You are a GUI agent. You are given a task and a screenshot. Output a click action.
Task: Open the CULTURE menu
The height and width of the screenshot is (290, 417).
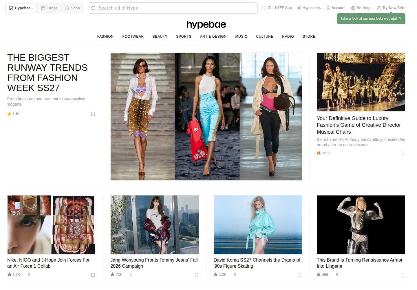click(x=265, y=37)
